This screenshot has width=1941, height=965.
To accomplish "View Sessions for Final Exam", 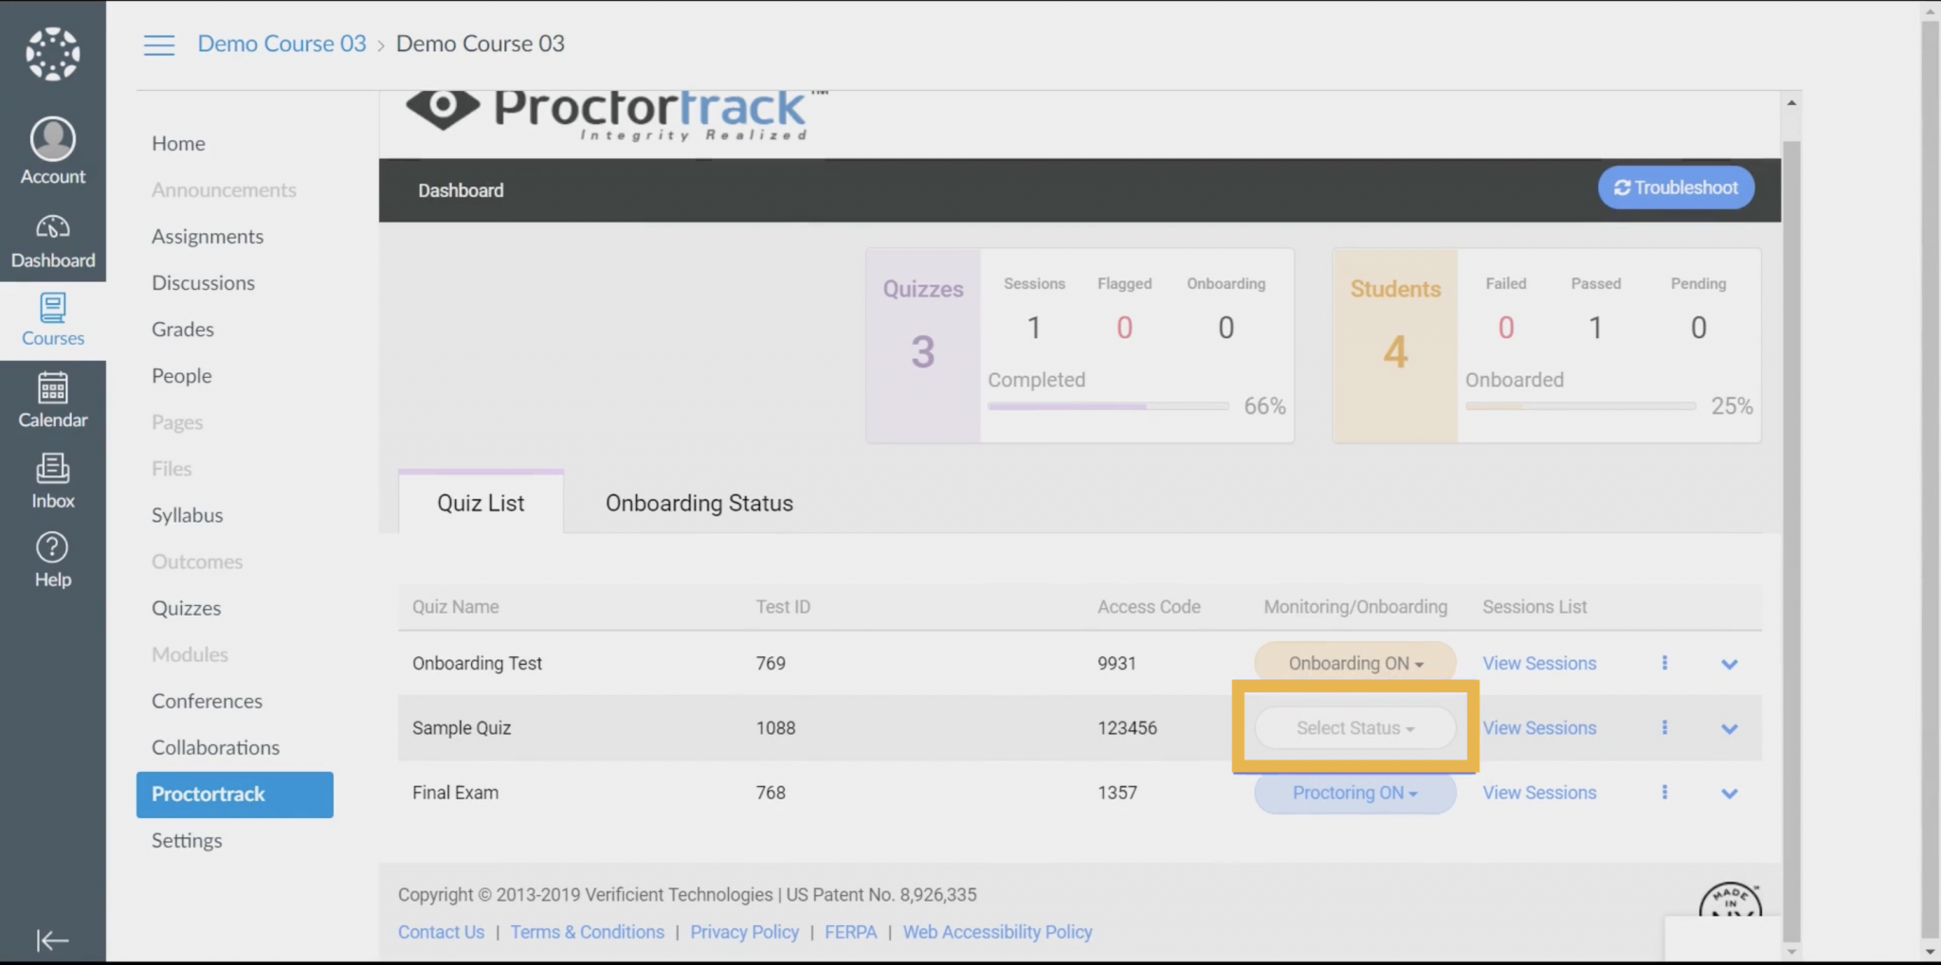I will click(1539, 792).
